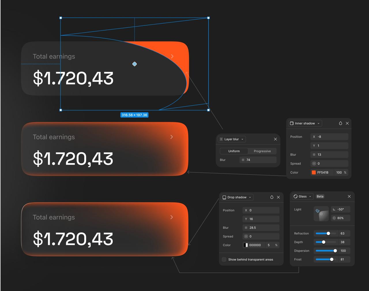
Task: Close the Glass effect panel
Action: coord(349,196)
